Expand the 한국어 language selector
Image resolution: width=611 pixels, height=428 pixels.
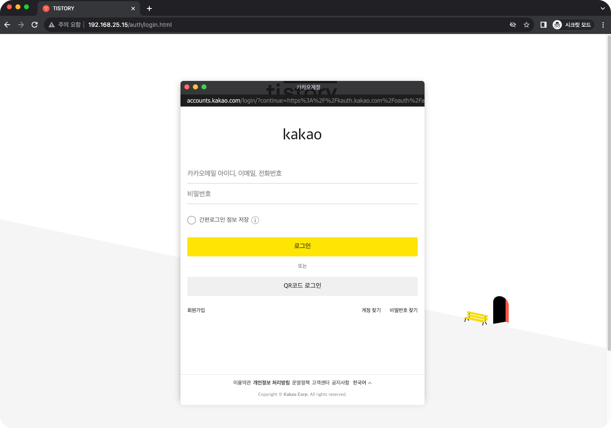(362, 383)
